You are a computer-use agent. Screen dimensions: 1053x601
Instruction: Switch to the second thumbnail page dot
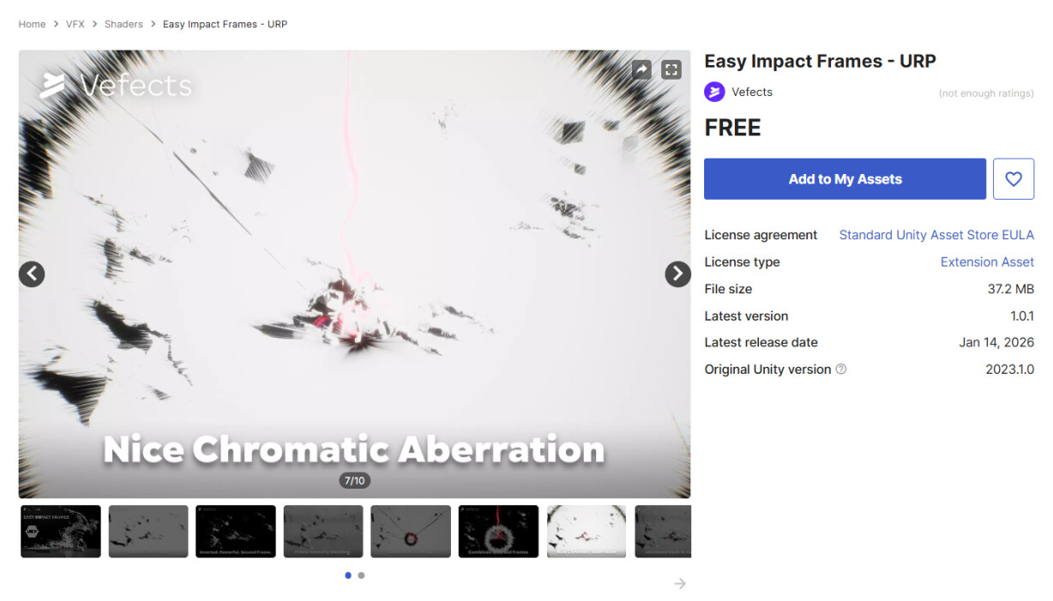(361, 575)
